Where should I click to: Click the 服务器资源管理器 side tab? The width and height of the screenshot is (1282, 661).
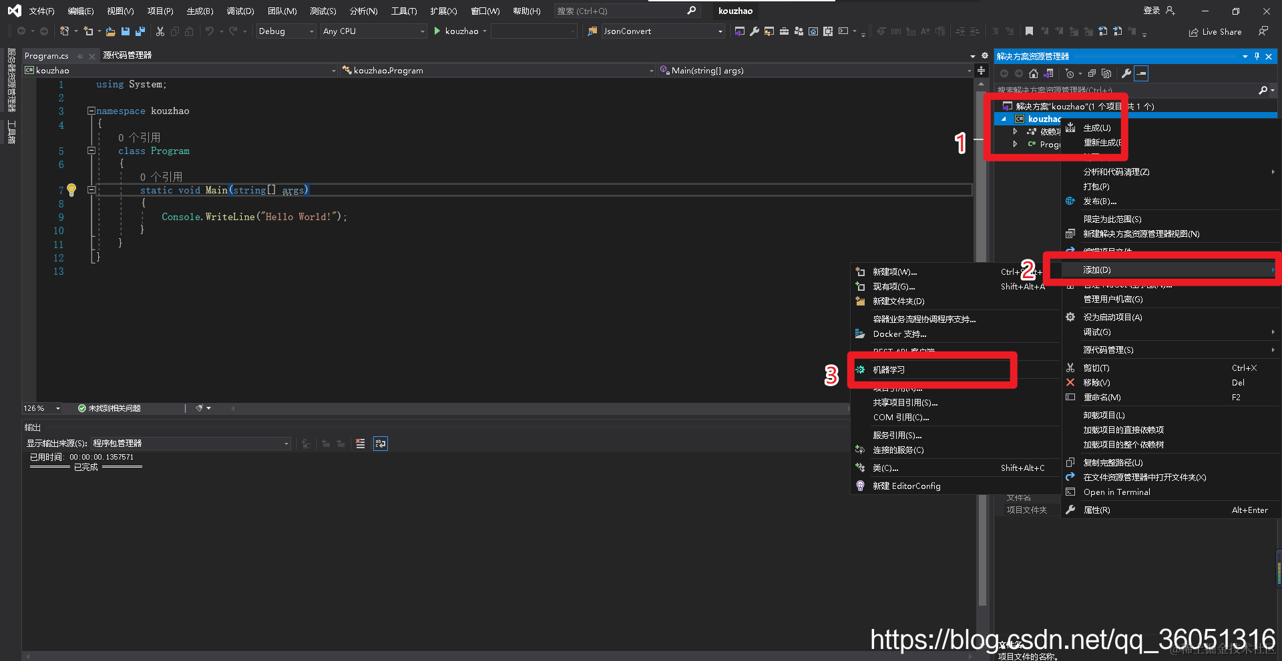[11, 79]
